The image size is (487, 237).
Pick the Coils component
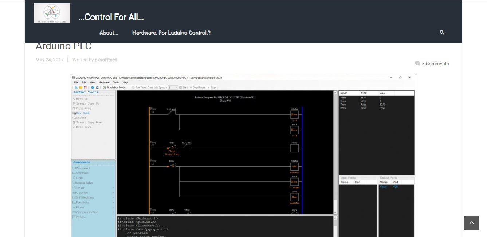(78, 178)
